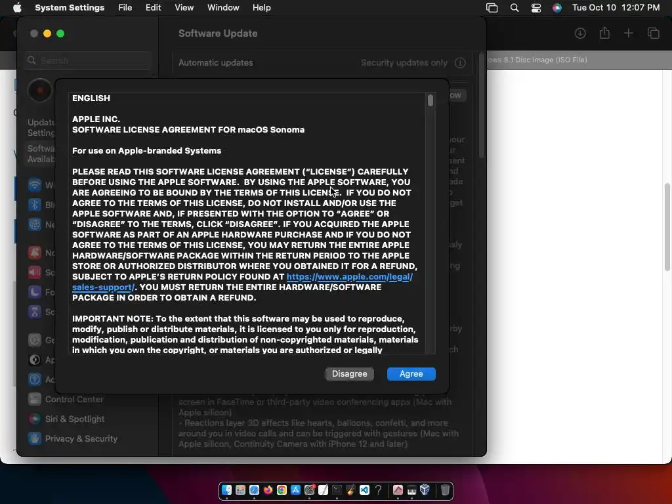The width and height of the screenshot is (672, 504).
Task: Open the Trash in the Dock
Action: pyautogui.click(x=445, y=490)
